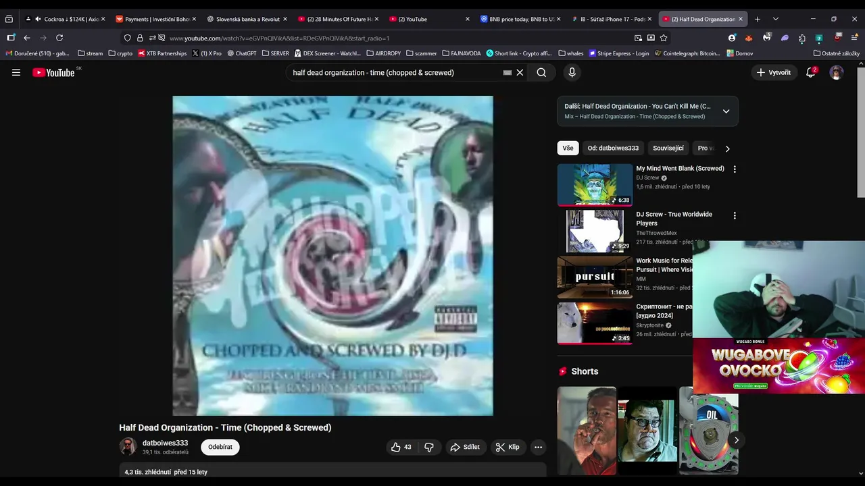Open options for My Mind Went Blank
This screenshot has width=865, height=486.
(x=735, y=169)
